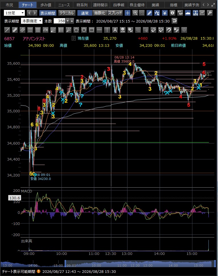Screen dimensions: 218x276
Task: Toggle the 通常 scale mode
Action: click(x=85, y=13)
